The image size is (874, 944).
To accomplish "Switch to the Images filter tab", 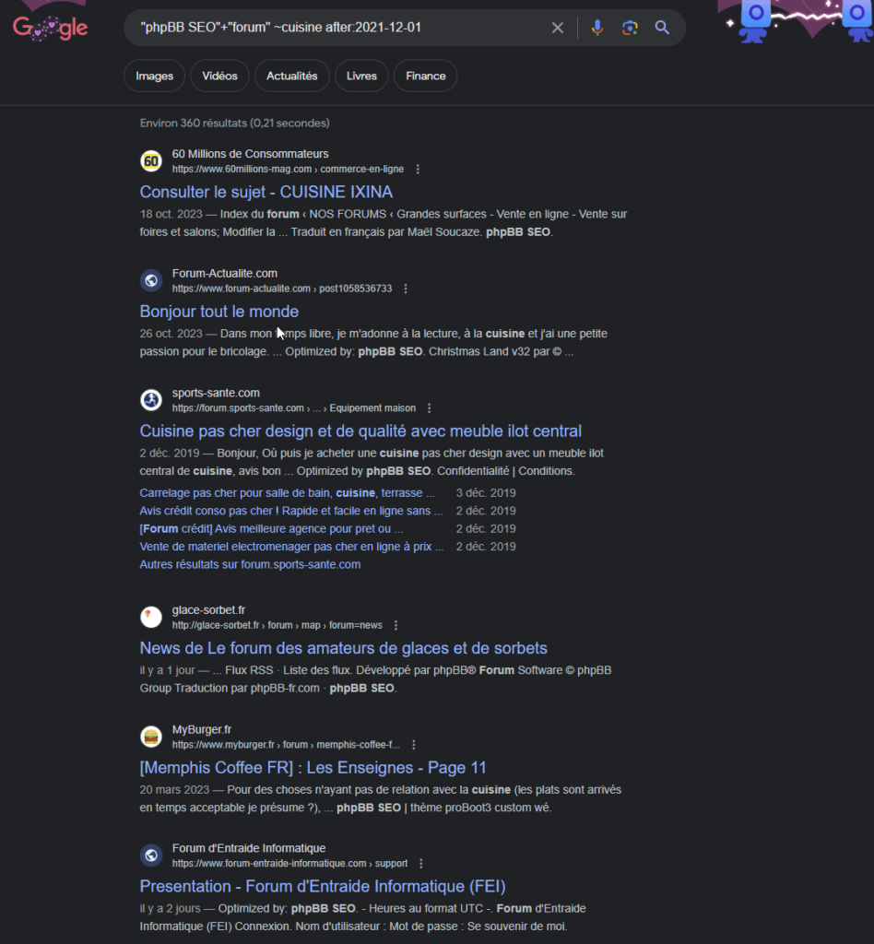I will click(154, 76).
